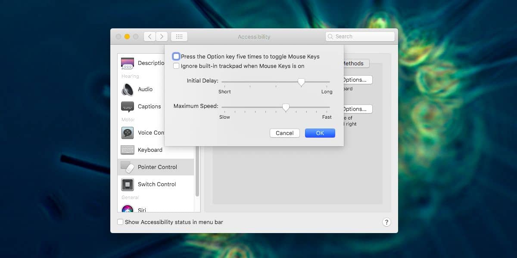This screenshot has height=258, width=517.
Task: Click the Maximum Speed slider thumb
Action: 286,107
